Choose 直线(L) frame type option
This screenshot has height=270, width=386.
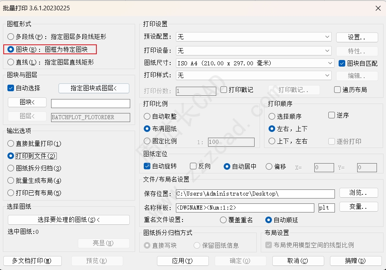(x=11, y=62)
